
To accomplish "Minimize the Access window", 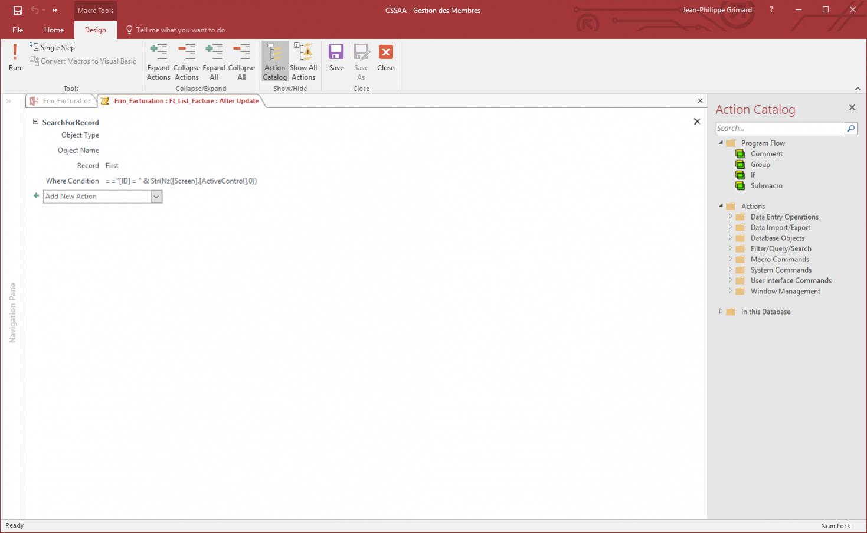I will pos(799,10).
